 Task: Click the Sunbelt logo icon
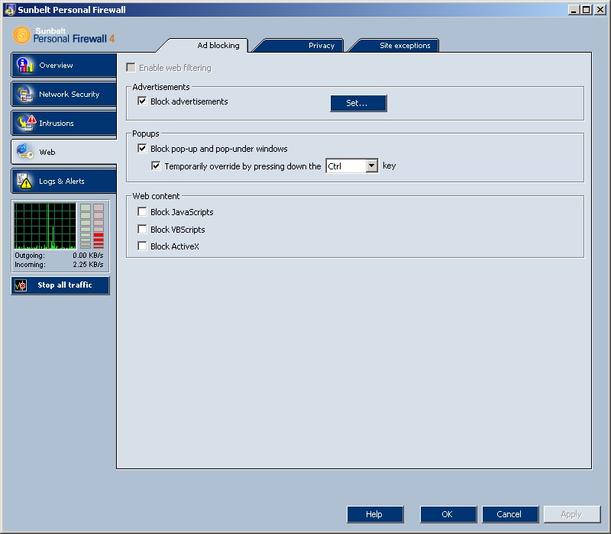(x=22, y=35)
